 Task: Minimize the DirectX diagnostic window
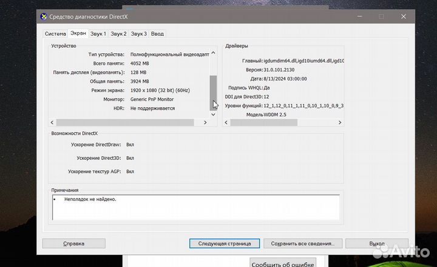(360, 16)
